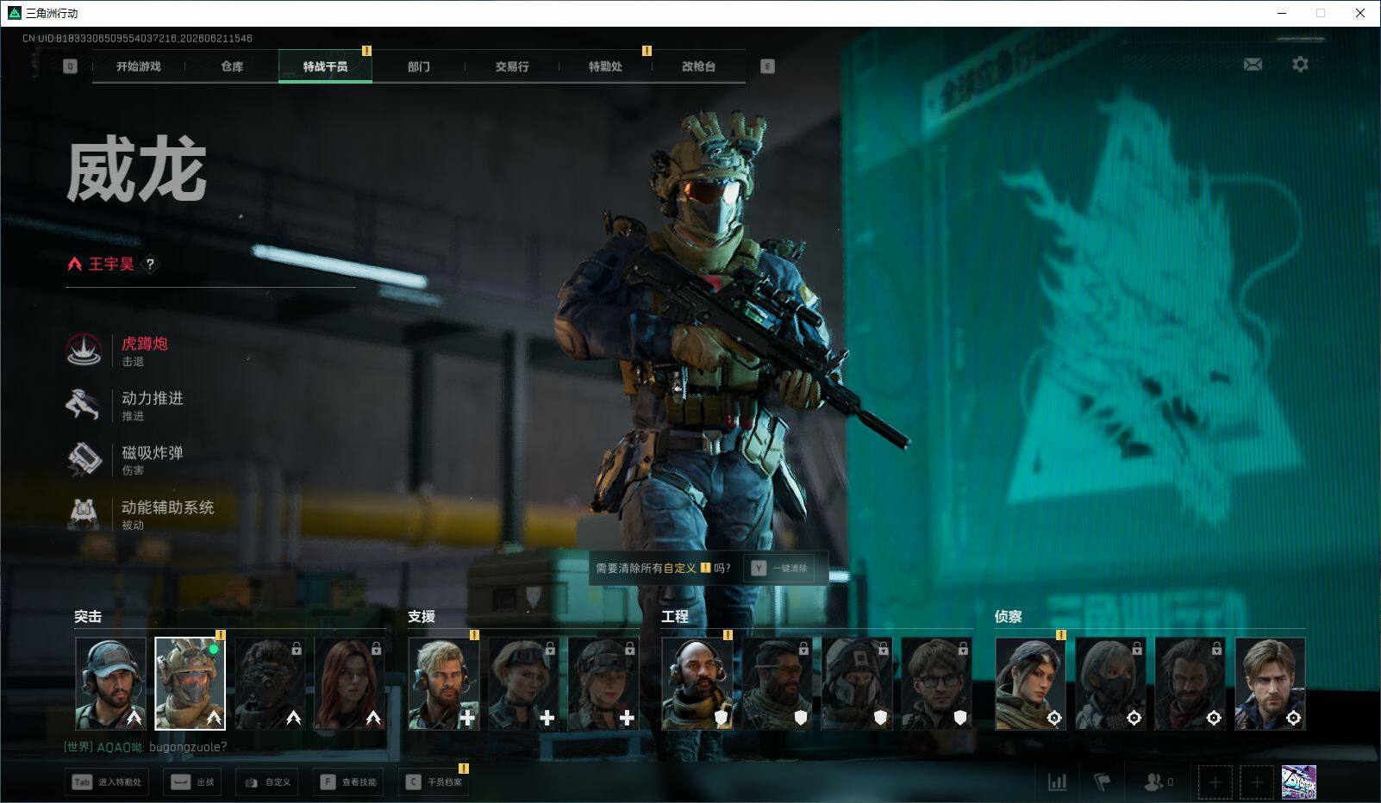Open the 部门 tab
Screen dimensions: 1381x803
[x=419, y=66]
